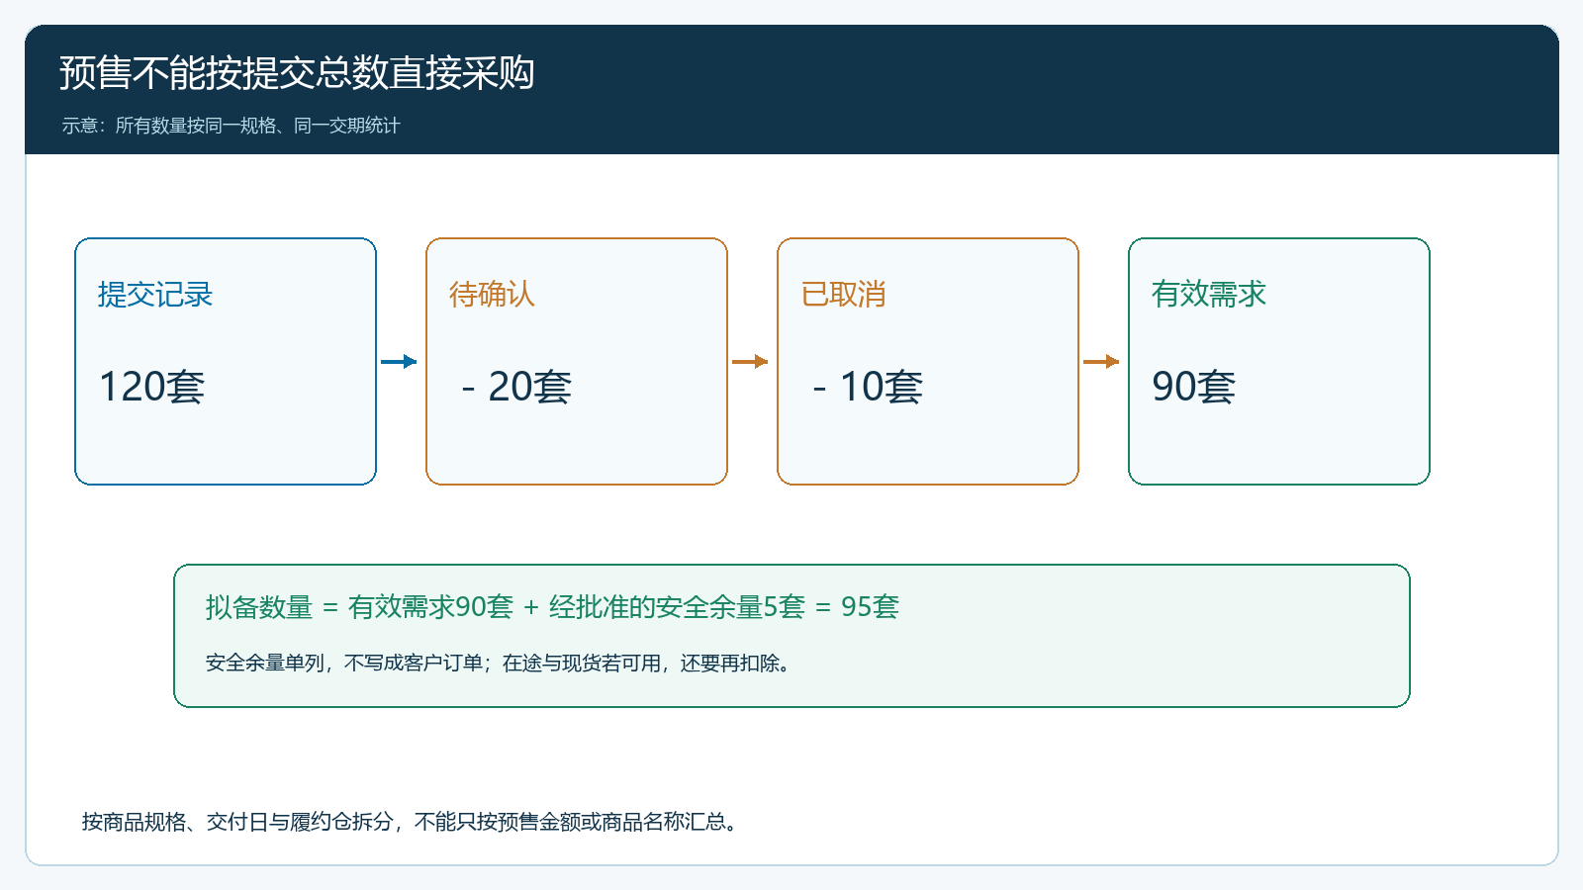Select the 有效需求 card heading
1583x890 pixels.
point(1209,294)
